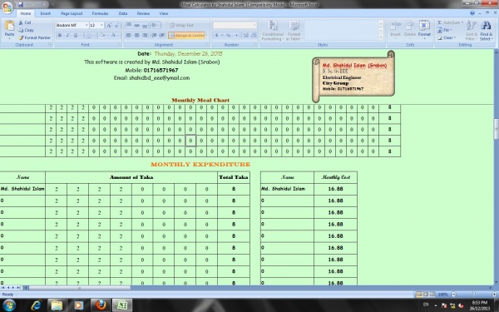This screenshot has width=499, height=312.
Task: Click the 100% zoom level
Action: pos(442,295)
